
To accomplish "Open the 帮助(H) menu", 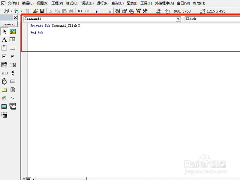I will pyautogui.click(x=199, y=3).
